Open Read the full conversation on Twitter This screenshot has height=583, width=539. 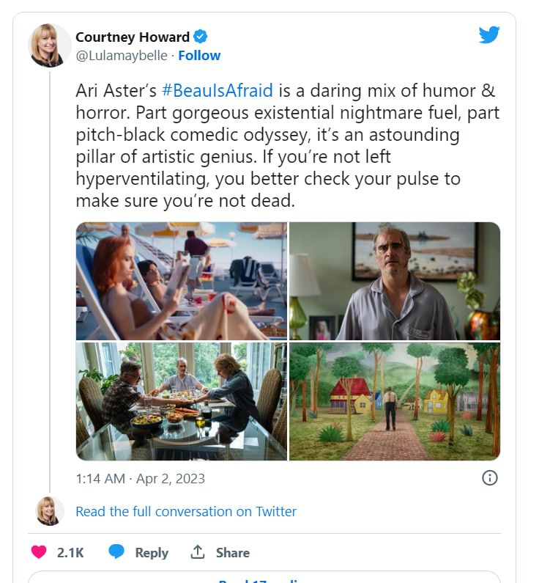click(x=186, y=512)
